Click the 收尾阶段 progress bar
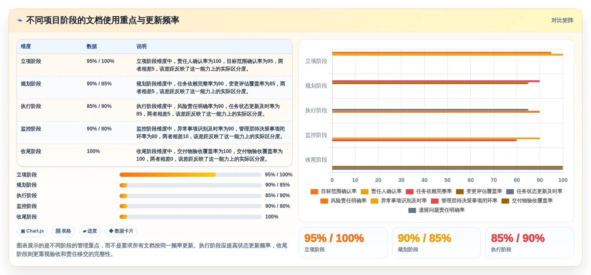This screenshot has height=275, width=591. pyautogui.click(x=190, y=217)
